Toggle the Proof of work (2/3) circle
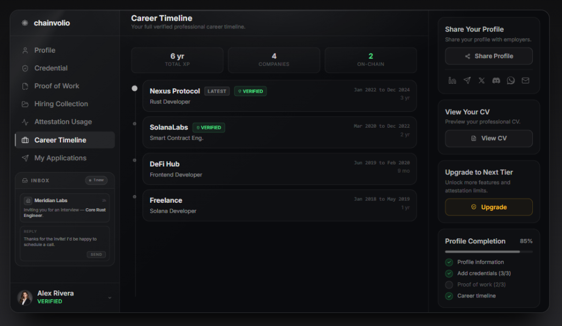Screen dimensions: 562x326 click(x=449, y=285)
